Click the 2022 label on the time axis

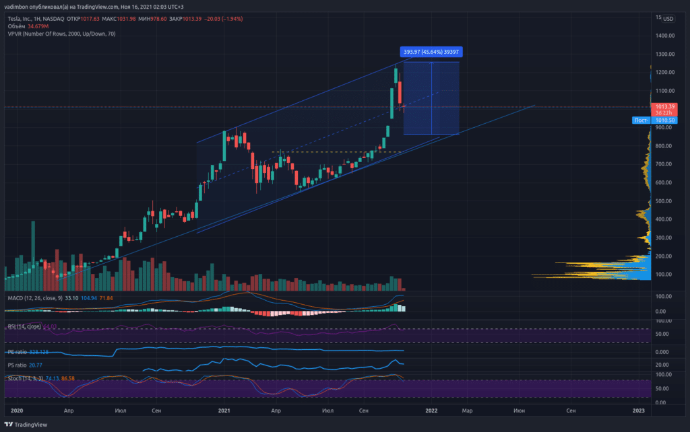pos(432,410)
